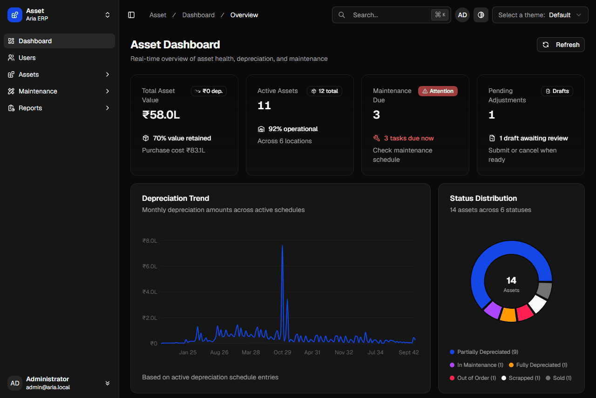The image size is (596, 398).
Task: Click the Overview breadcrumb text
Action: (x=244, y=15)
